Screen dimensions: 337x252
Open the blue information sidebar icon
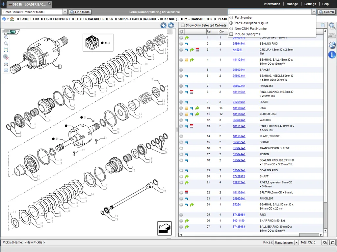point(332,55)
